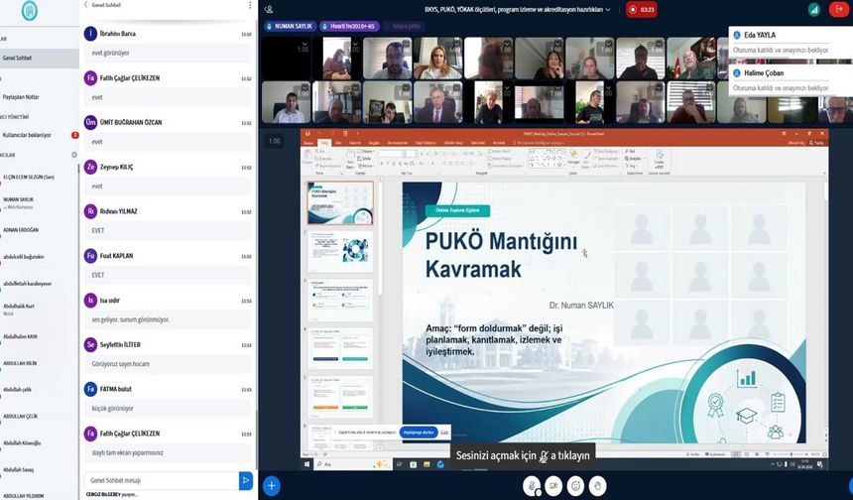This screenshot has width=853, height=500.
Task: Open the PowerPoint Dosya tab
Action: 308,143
